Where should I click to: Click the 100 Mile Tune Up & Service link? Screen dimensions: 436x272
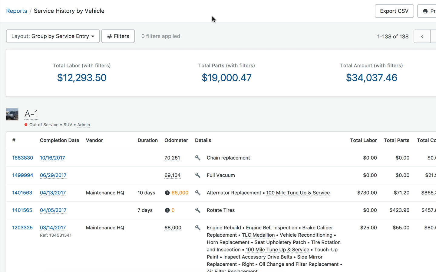pos(298,193)
